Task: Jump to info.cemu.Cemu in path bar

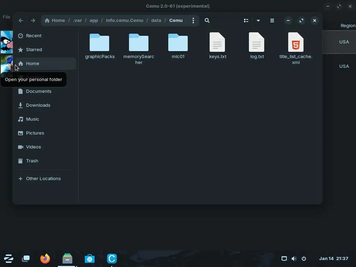Action: [125, 21]
